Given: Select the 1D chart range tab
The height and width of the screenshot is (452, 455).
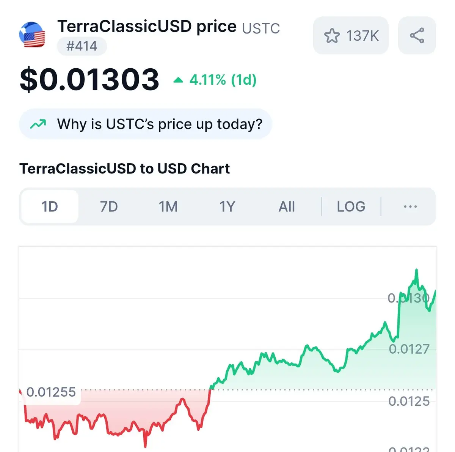Looking at the screenshot, I should pyautogui.click(x=50, y=207).
